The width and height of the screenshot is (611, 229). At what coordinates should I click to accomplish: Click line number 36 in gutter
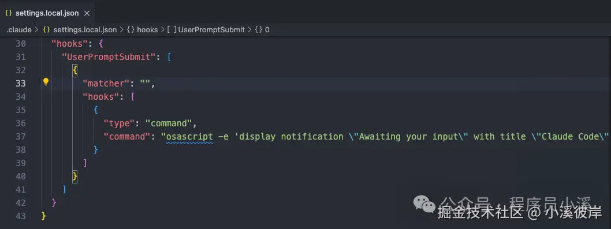click(x=21, y=123)
